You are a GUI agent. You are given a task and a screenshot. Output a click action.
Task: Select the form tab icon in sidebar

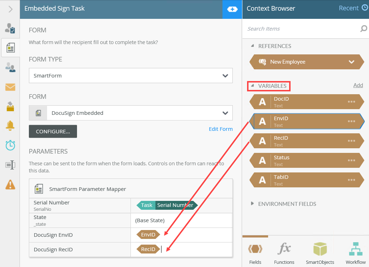[10, 48]
